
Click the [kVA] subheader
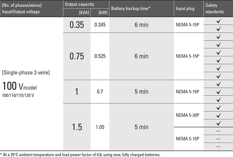84,13
